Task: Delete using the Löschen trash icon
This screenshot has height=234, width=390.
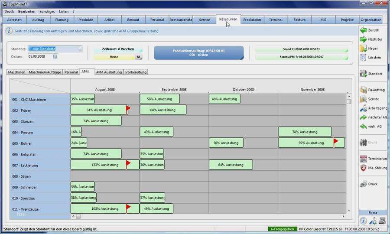Action: click(364, 58)
